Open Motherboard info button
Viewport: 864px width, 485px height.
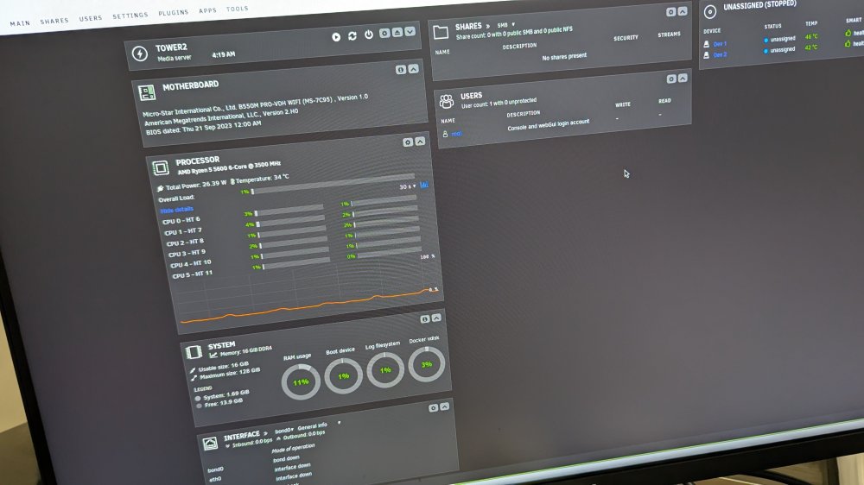tap(401, 69)
